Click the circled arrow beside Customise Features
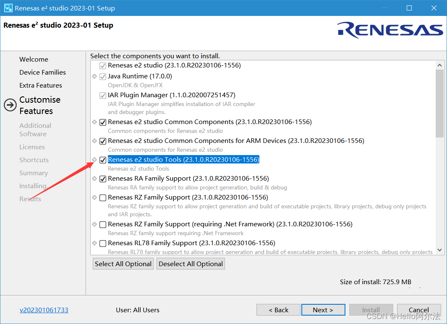 click(x=10, y=105)
